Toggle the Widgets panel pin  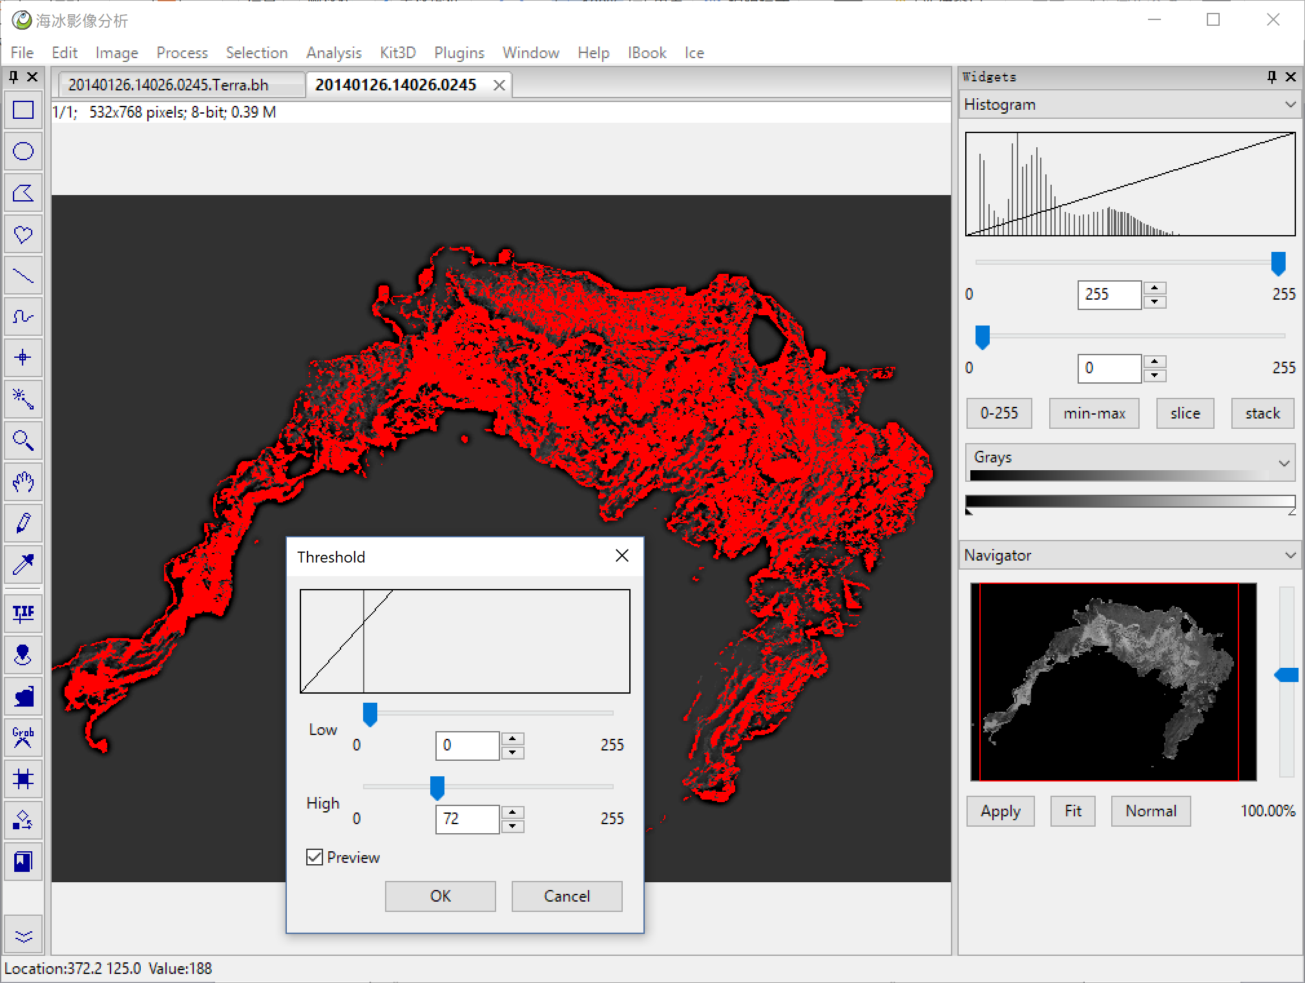click(1271, 77)
